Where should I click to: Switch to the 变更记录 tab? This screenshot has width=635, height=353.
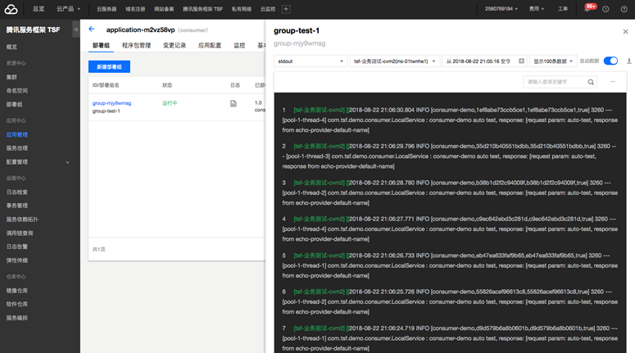click(x=174, y=46)
